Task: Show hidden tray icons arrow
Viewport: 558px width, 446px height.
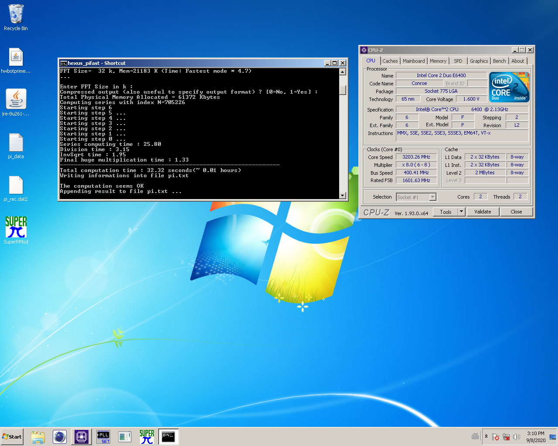Action: click(486, 436)
